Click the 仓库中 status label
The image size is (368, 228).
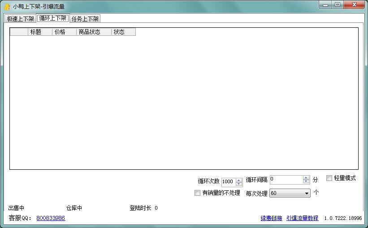pos(74,208)
